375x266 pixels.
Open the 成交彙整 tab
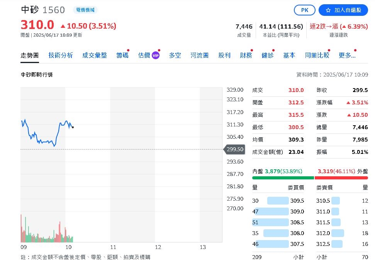[95, 55]
